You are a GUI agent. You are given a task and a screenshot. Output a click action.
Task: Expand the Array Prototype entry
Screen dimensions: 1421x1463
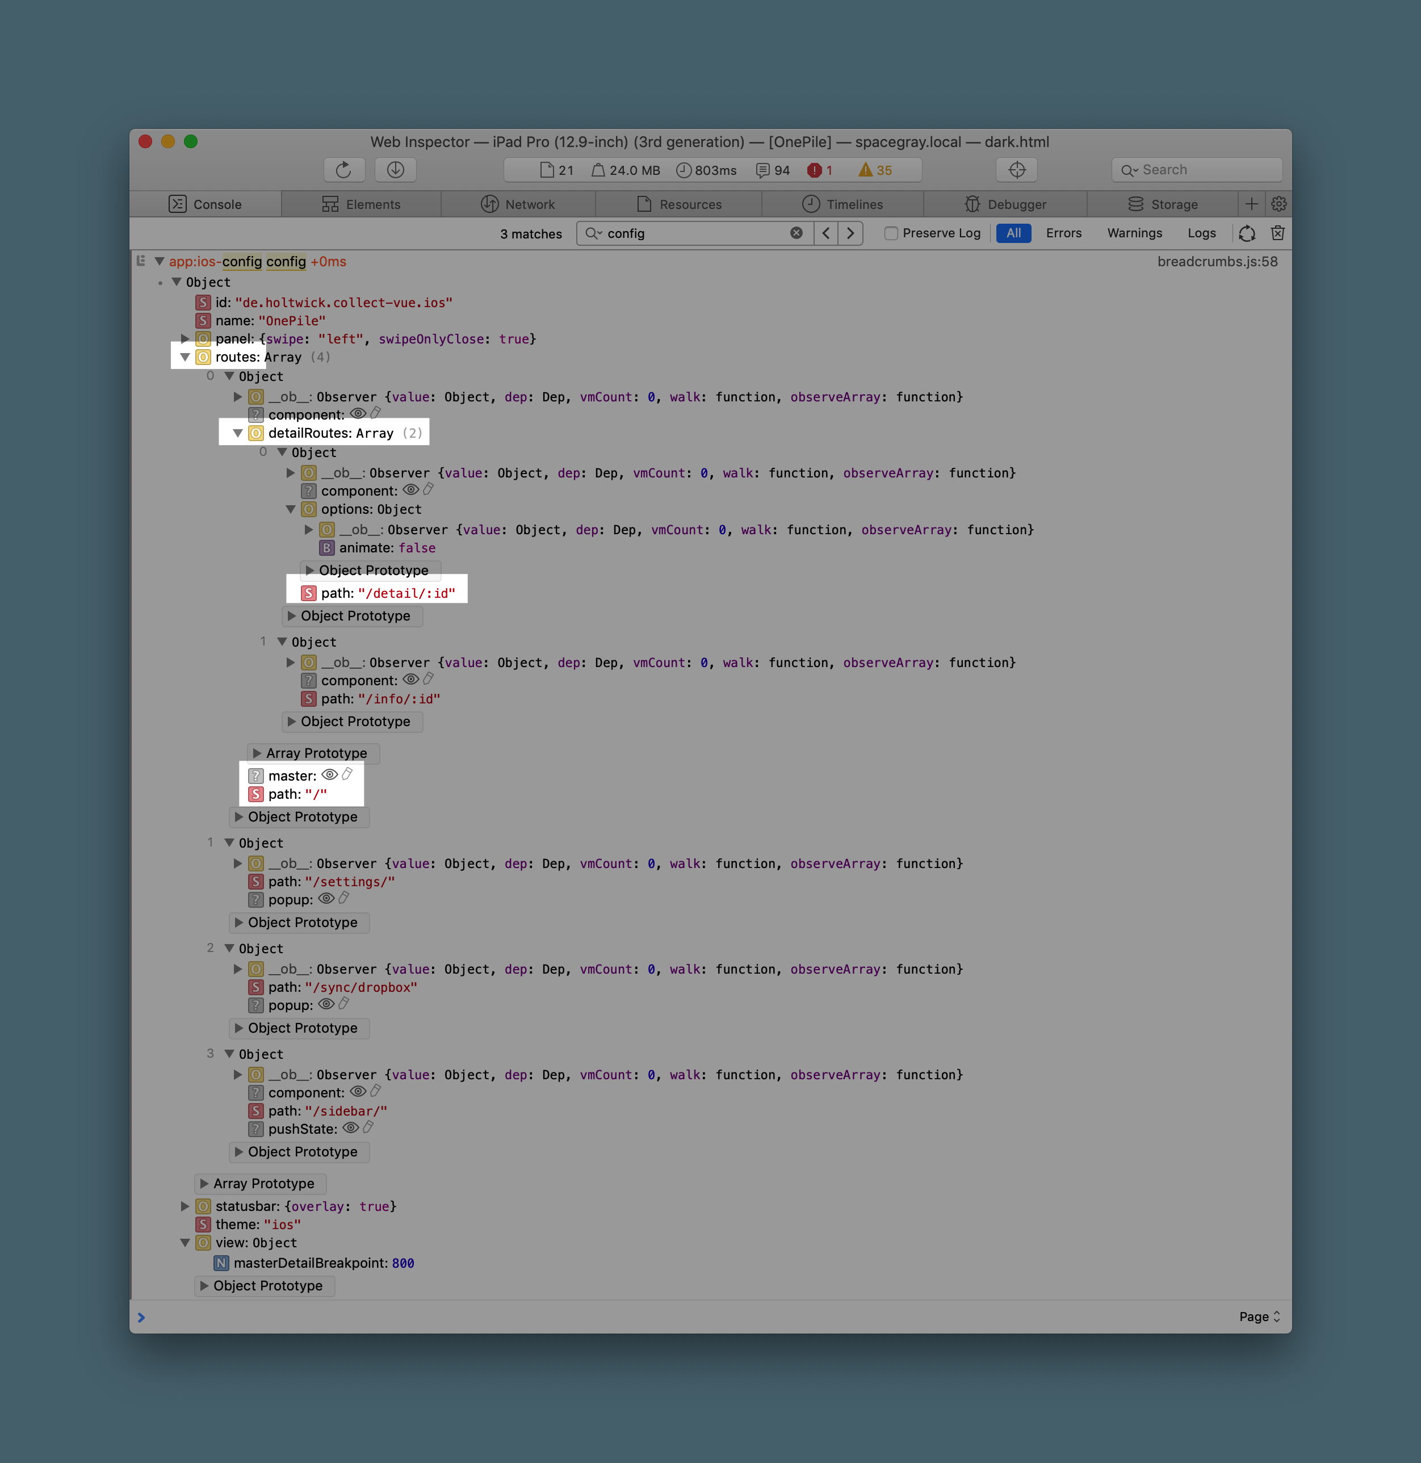[x=313, y=753]
